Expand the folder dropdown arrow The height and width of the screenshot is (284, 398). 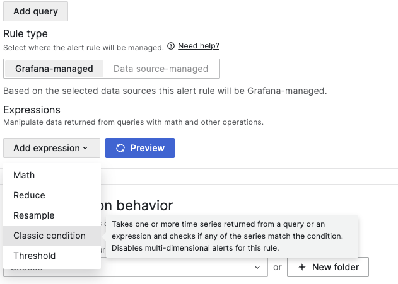pos(257,268)
